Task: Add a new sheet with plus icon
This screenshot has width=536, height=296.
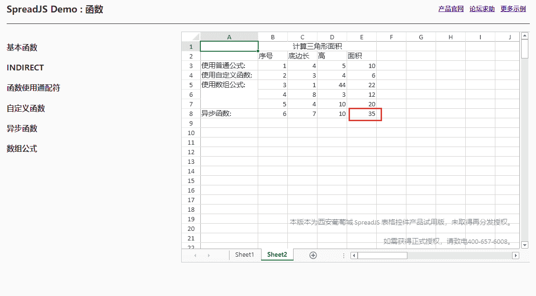Action: pyautogui.click(x=313, y=255)
